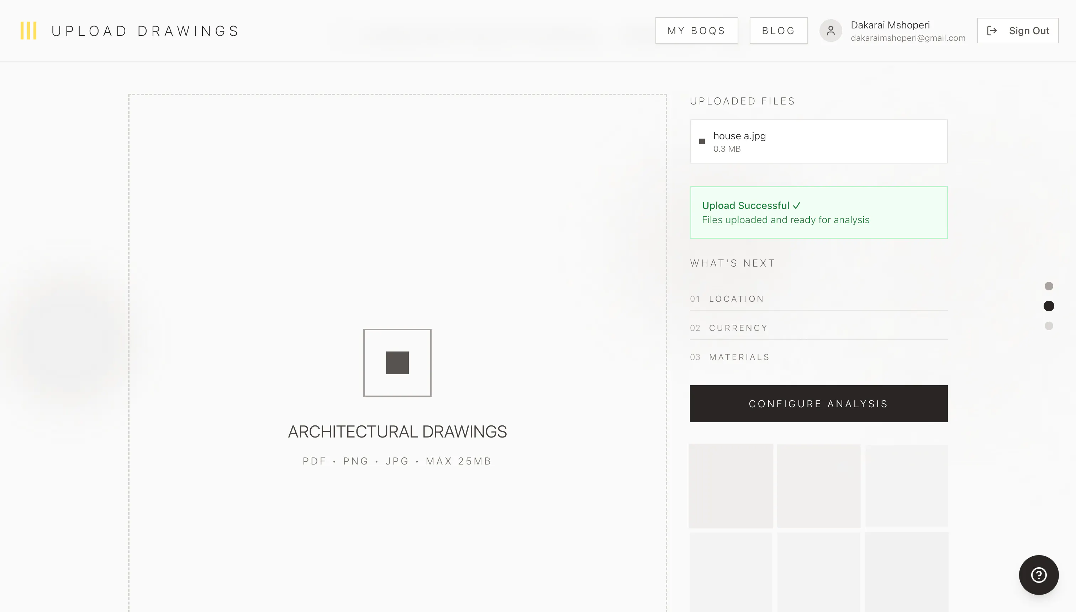Click the Architectural Drawings heading
1076x612 pixels.
click(397, 432)
